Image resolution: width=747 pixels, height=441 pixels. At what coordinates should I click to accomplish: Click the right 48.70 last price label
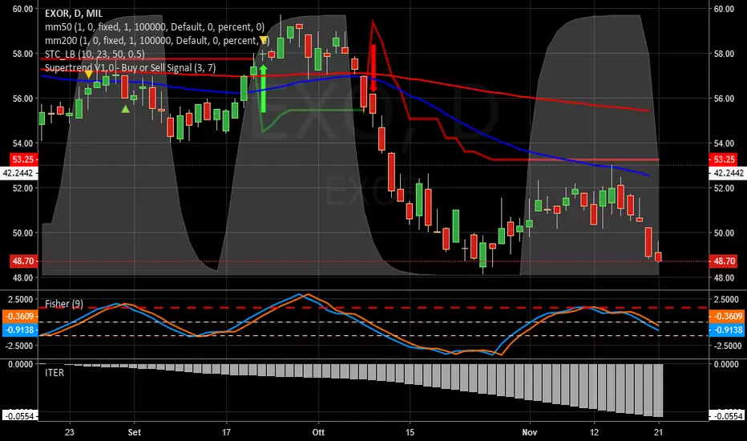pos(723,261)
